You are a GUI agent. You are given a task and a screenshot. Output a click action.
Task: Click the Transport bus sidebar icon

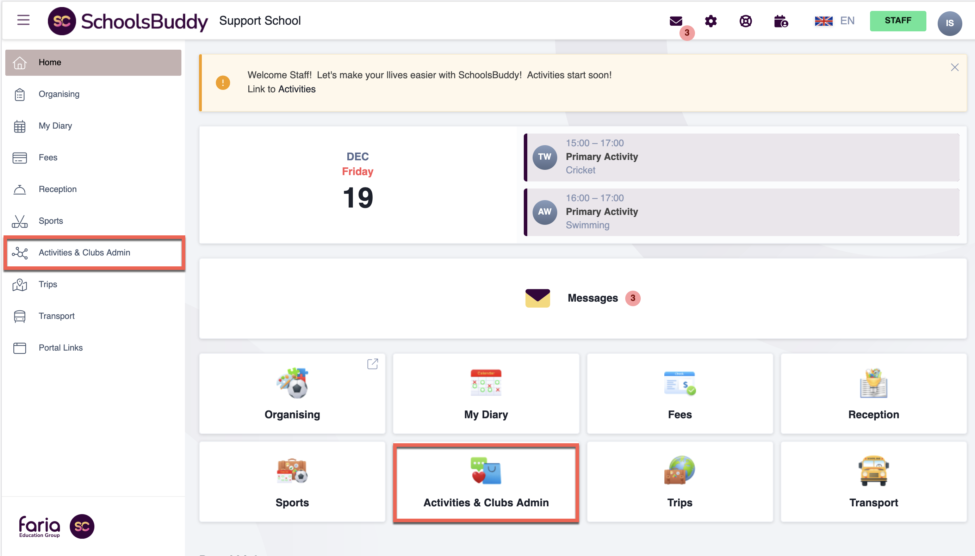point(19,316)
